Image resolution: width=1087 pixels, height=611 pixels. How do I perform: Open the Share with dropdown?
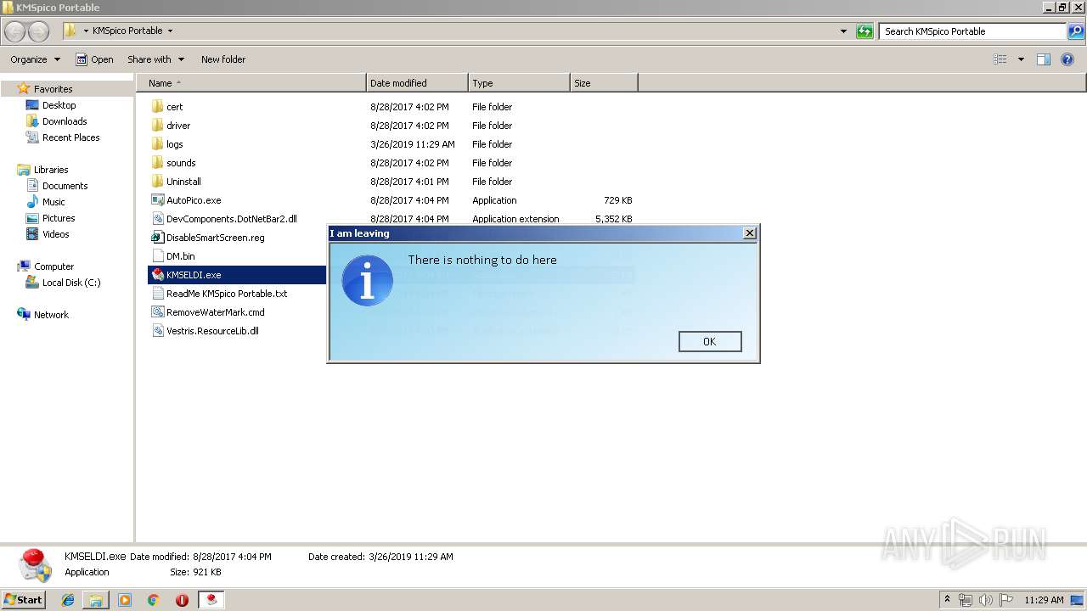[x=155, y=59]
